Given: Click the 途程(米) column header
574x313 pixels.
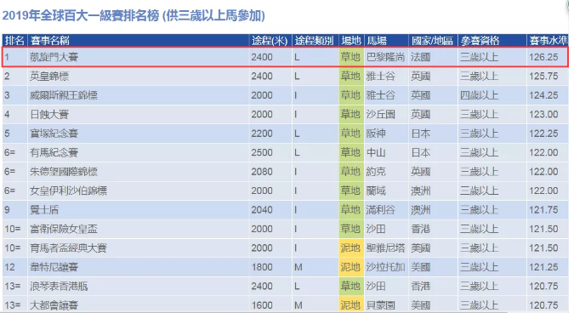Looking at the screenshot, I should (270, 41).
